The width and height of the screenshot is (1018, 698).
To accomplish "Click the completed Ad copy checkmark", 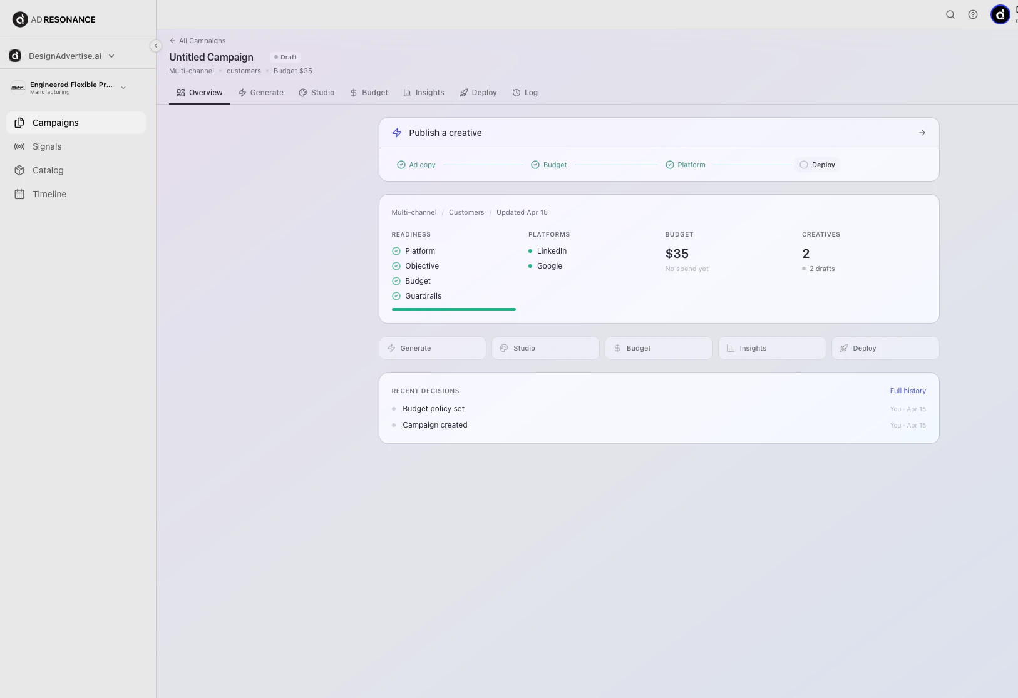I will pyautogui.click(x=401, y=164).
